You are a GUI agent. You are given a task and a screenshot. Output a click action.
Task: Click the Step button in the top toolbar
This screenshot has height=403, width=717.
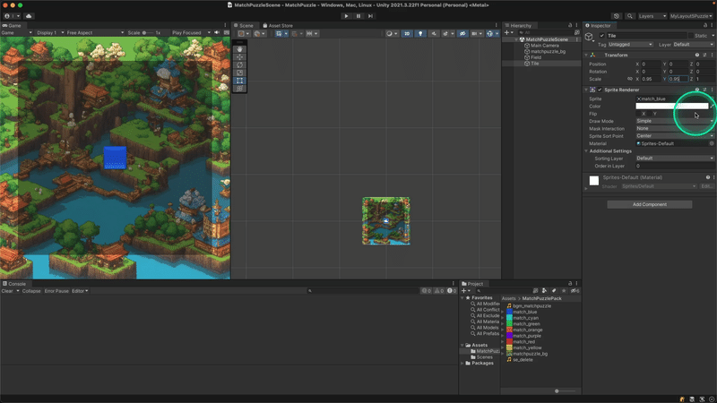pos(370,15)
